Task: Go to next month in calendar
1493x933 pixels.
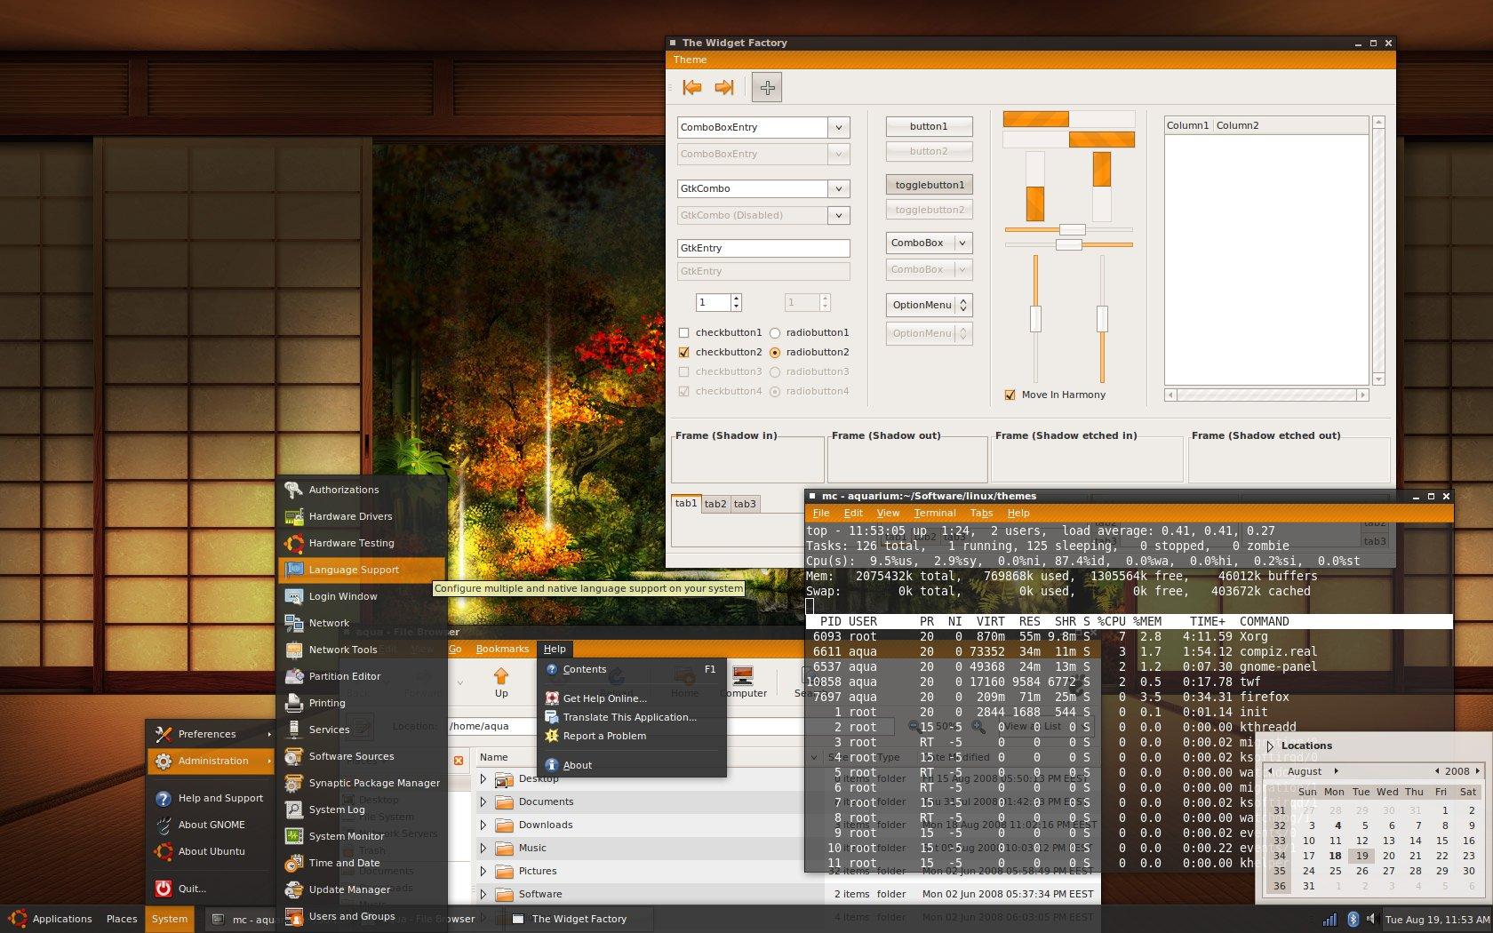Action: click(x=1336, y=771)
